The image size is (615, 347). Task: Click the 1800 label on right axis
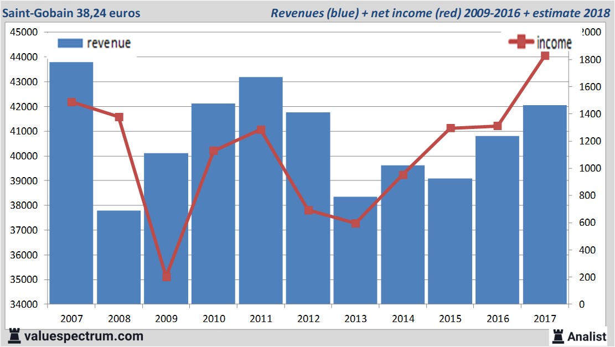click(x=584, y=60)
